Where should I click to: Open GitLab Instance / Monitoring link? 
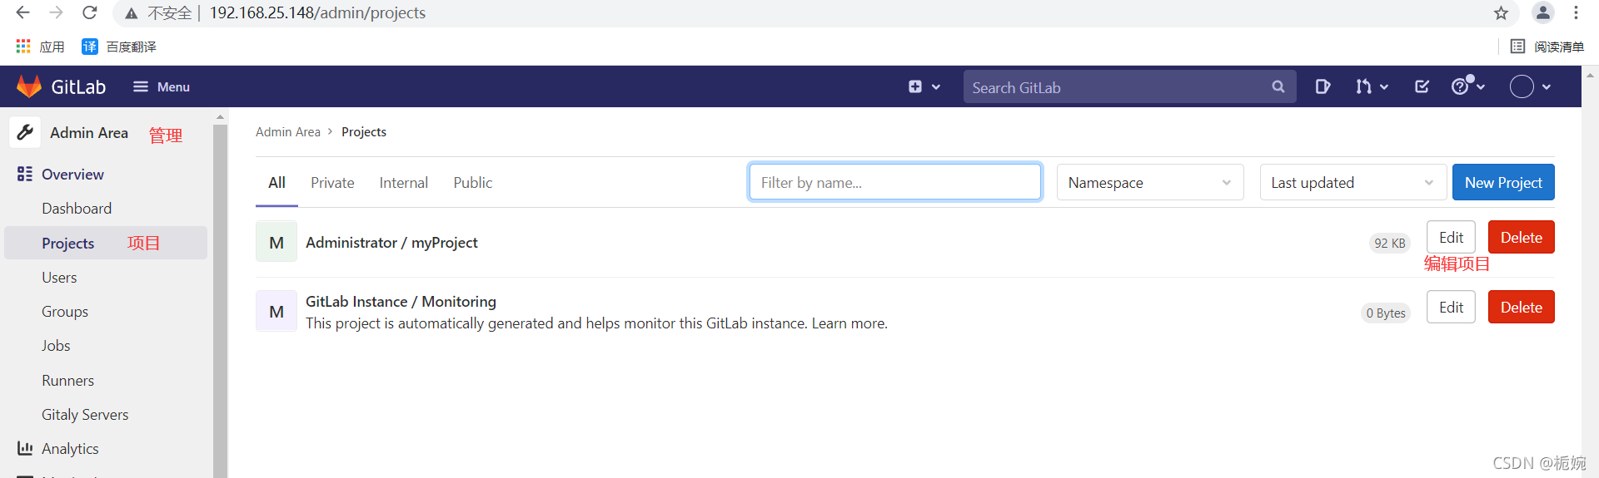401,302
